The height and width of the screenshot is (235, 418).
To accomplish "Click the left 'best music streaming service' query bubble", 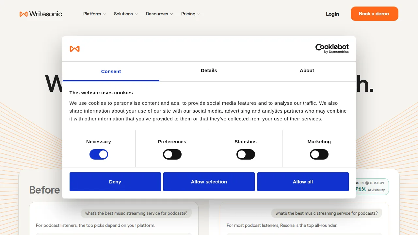I will (136, 213).
